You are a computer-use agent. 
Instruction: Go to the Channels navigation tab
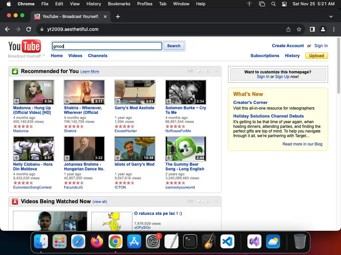tap(98, 55)
